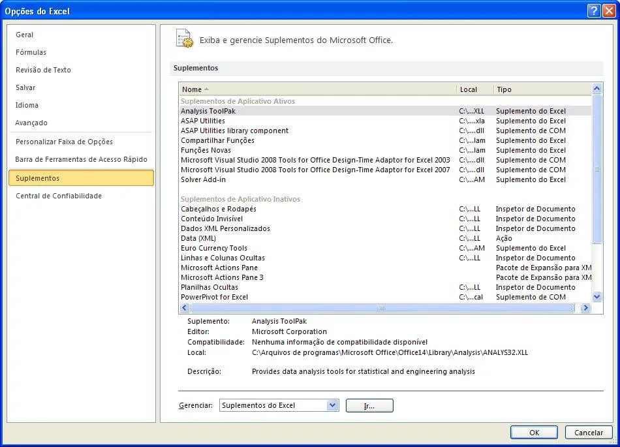Click the horizontal scrollbar track
The width and height of the screenshot is (620, 447).
[382, 308]
